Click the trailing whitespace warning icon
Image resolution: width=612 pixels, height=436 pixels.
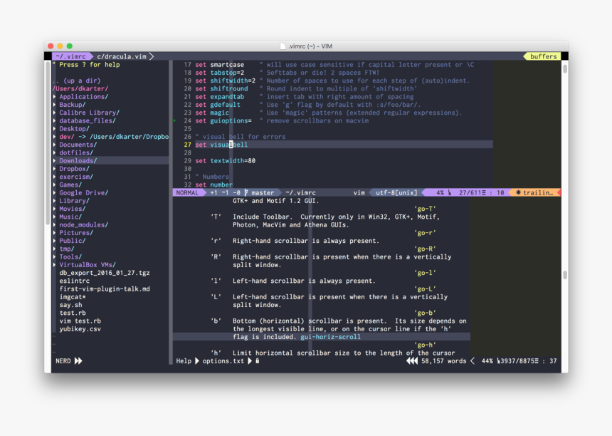518,192
